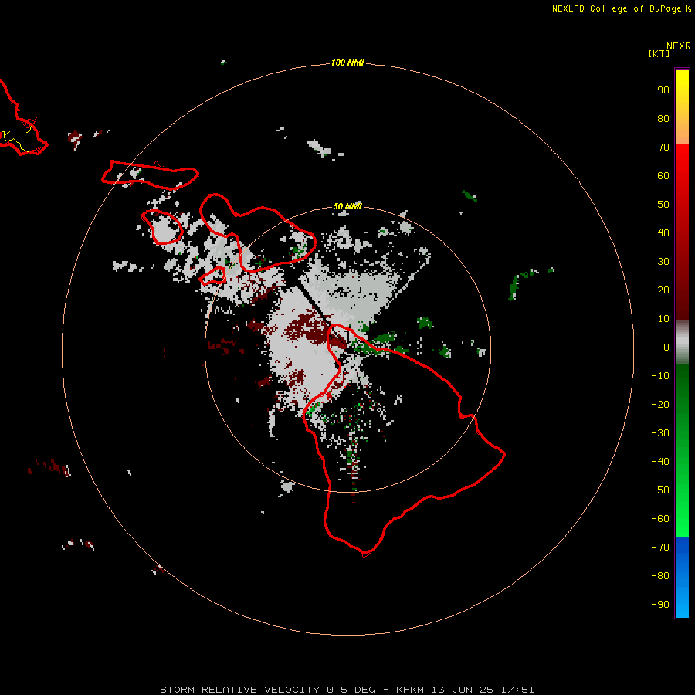Image resolution: width=695 pixels, height=695 pixels.
Task: Click the positive 10 knot scale label
Action: click(x=663, y=319)
